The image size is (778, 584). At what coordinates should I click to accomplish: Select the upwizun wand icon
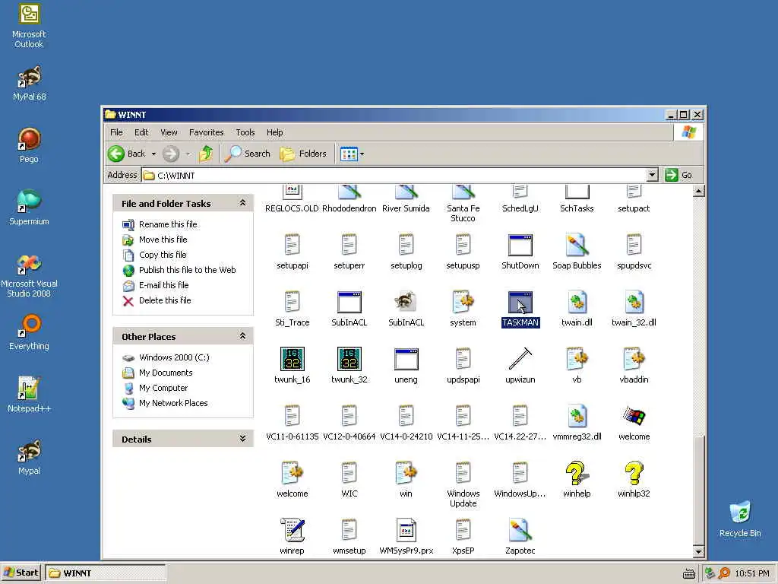pyautogui.click(x=520, y=359)
